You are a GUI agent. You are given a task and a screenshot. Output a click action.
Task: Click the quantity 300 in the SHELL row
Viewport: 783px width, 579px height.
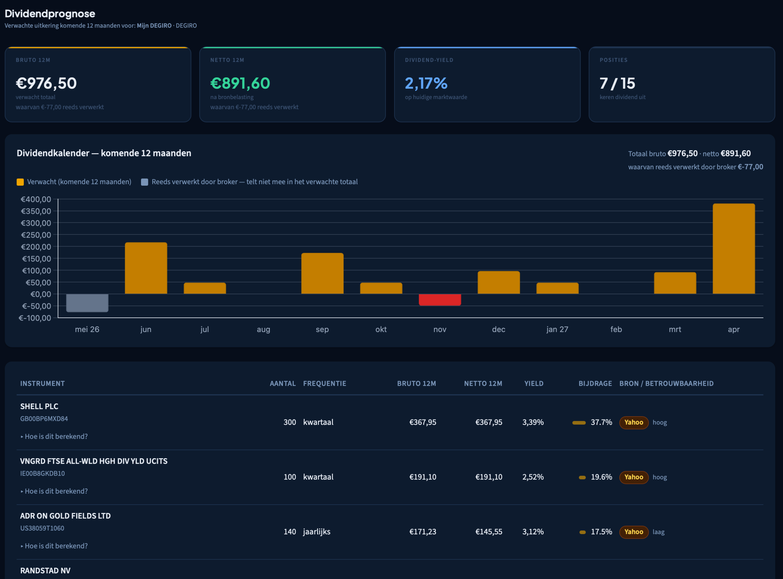point(290,422)
